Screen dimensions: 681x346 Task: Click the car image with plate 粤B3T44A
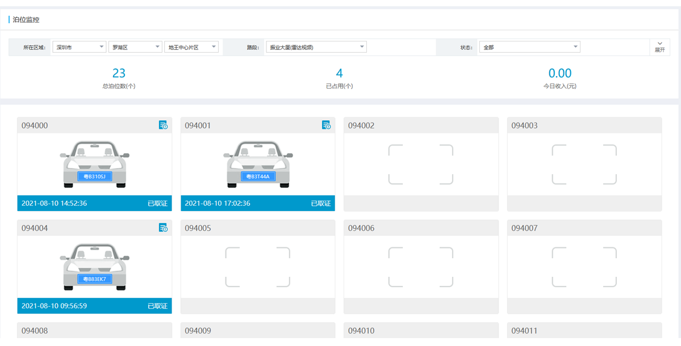[258, 164]
